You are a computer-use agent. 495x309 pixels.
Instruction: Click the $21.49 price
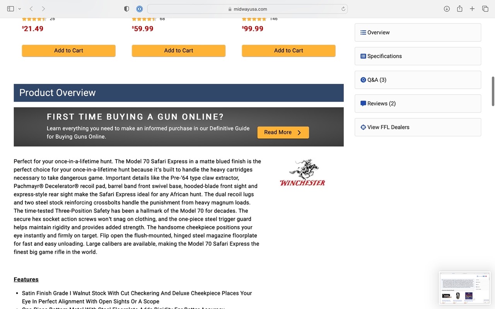coord(33,29)
